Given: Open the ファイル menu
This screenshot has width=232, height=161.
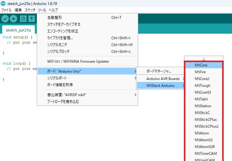Looking at the screenshot, I should (x=6, y=10).
